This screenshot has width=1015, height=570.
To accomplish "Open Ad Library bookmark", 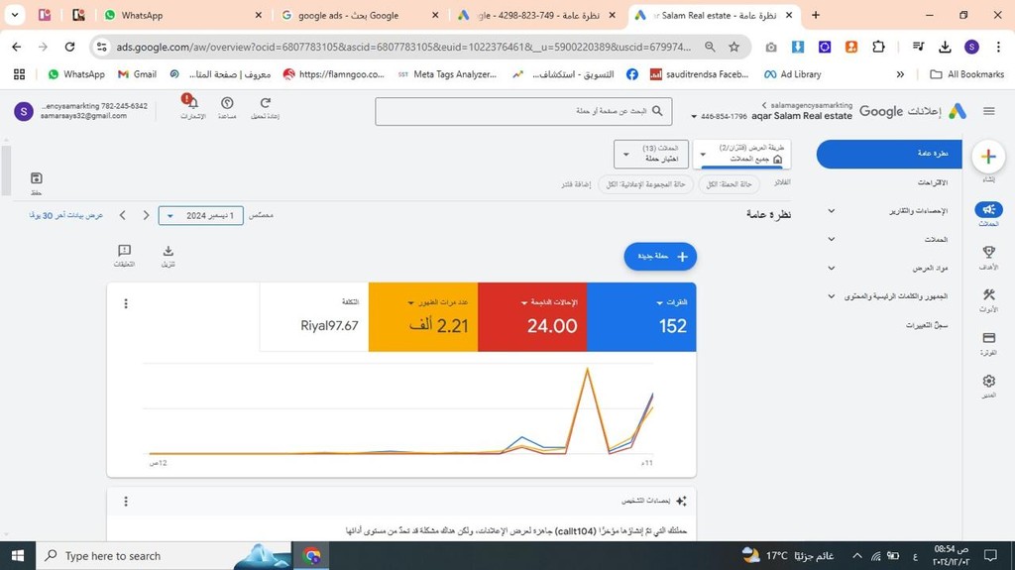I will [x=793, y=74].
